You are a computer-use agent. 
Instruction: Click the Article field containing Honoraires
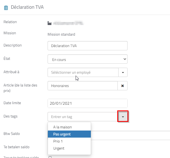click(82, 86)
